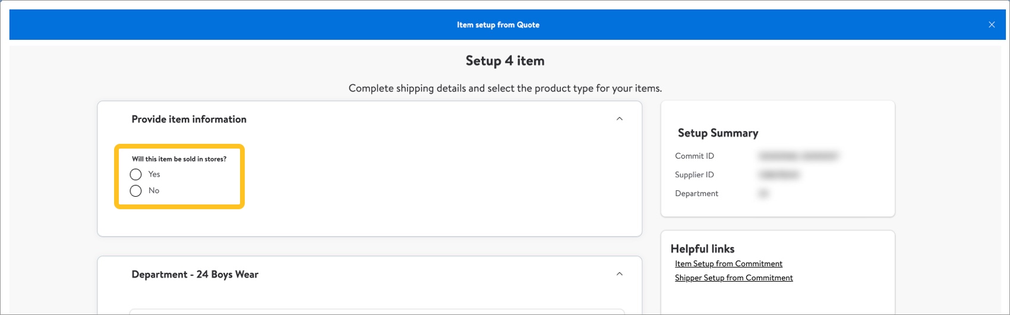
Task: Open the Item Setup from Commitment link
Action: (728, 263)
